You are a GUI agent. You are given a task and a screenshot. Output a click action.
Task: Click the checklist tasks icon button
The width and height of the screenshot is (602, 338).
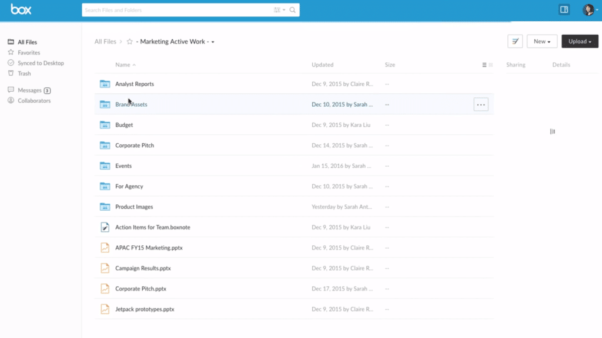click(515, 42)
